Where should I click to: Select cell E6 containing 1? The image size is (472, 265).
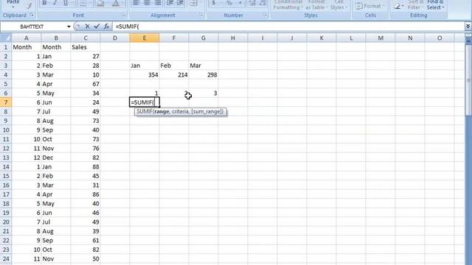tap(145, 93)
